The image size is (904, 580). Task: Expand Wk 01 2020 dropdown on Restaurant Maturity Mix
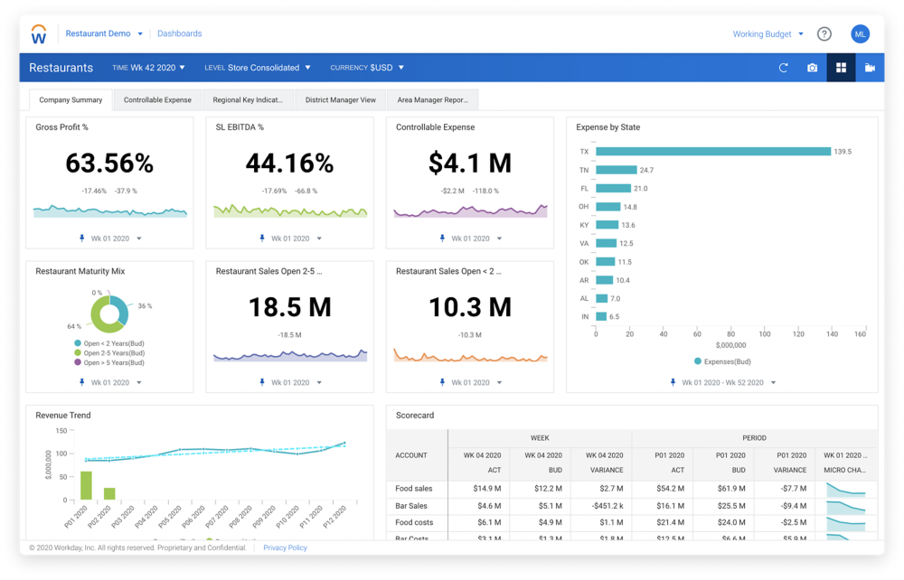(x=116, y=382)
